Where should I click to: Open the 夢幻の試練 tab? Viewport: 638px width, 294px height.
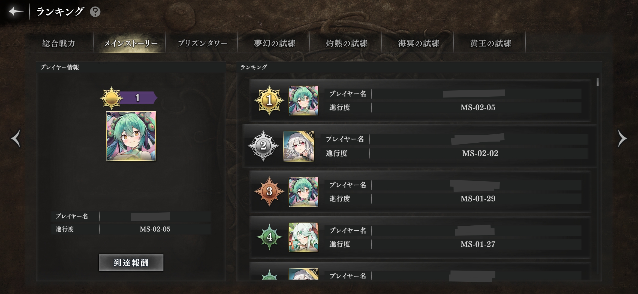click(x=274, y=43)
